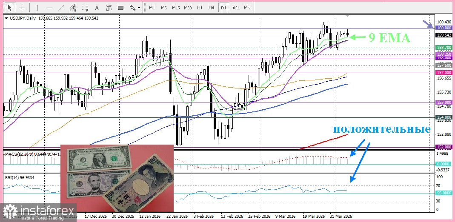This screenshot has width=455, height=222.
Task: Select the equidistant channel tool
Action: pyautogui.click(x=73, y=8)
